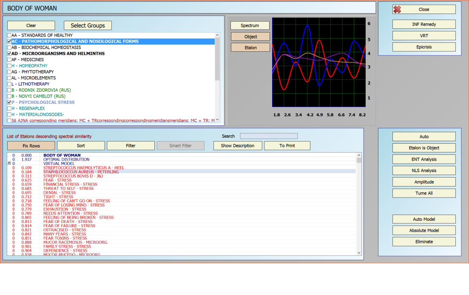This screenshot has height=295, width=469.
Task: Uncheck AD - MICROORGANISMS AND HELMINTHS
Action: click(9, 54)
